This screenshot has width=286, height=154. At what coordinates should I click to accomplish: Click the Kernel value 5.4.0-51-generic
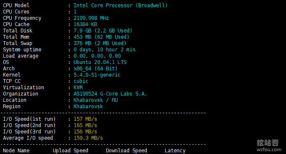tap(97, 75)
